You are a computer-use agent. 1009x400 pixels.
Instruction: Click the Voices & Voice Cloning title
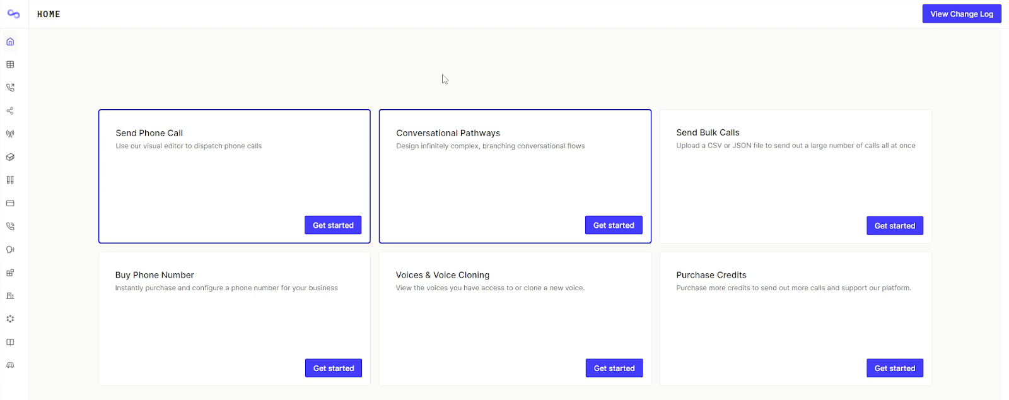click(443, 275)
